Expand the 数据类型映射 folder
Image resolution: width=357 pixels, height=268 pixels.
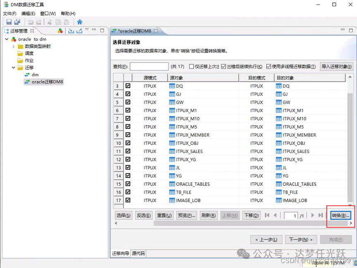pos(14,46)
